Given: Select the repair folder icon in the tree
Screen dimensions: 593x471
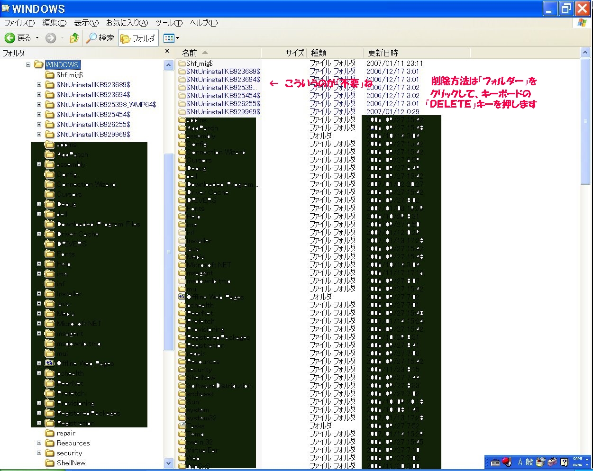Looking at the screenshot, I should (50, 433).
